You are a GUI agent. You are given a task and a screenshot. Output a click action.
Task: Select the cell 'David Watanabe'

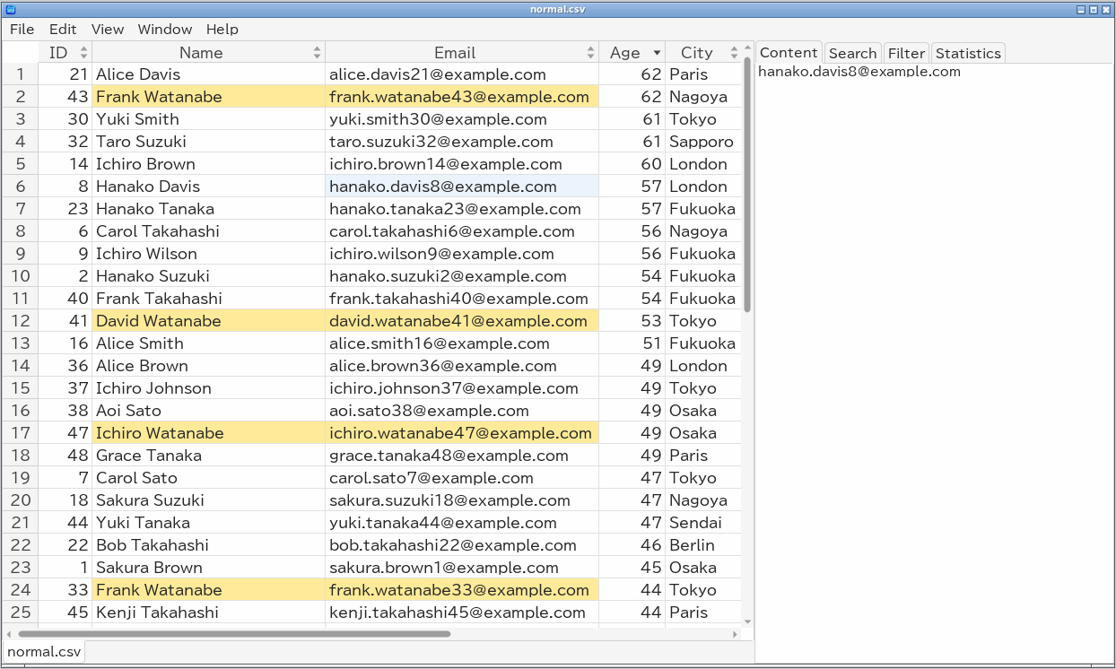coord(208,321)
